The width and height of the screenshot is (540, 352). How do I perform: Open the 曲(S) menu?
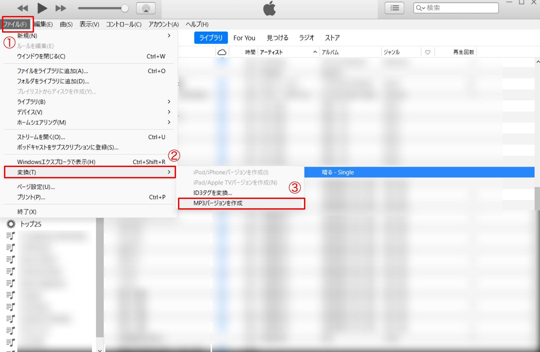coord(66,24)
